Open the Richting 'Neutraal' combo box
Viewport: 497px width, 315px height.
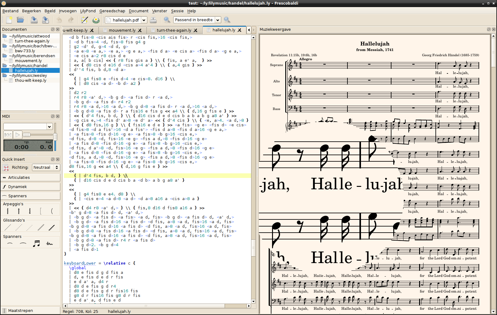point(46,167)
